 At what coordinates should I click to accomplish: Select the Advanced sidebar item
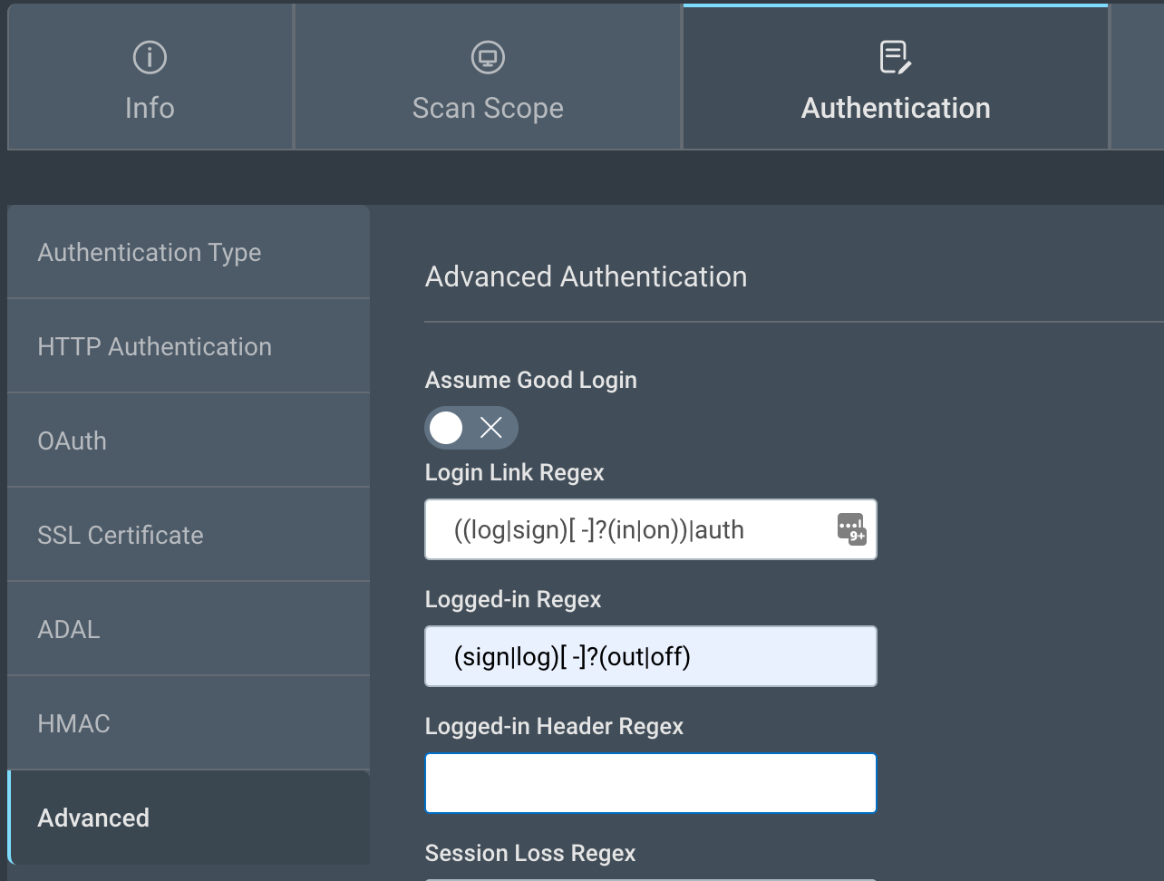tap(93, 818)
